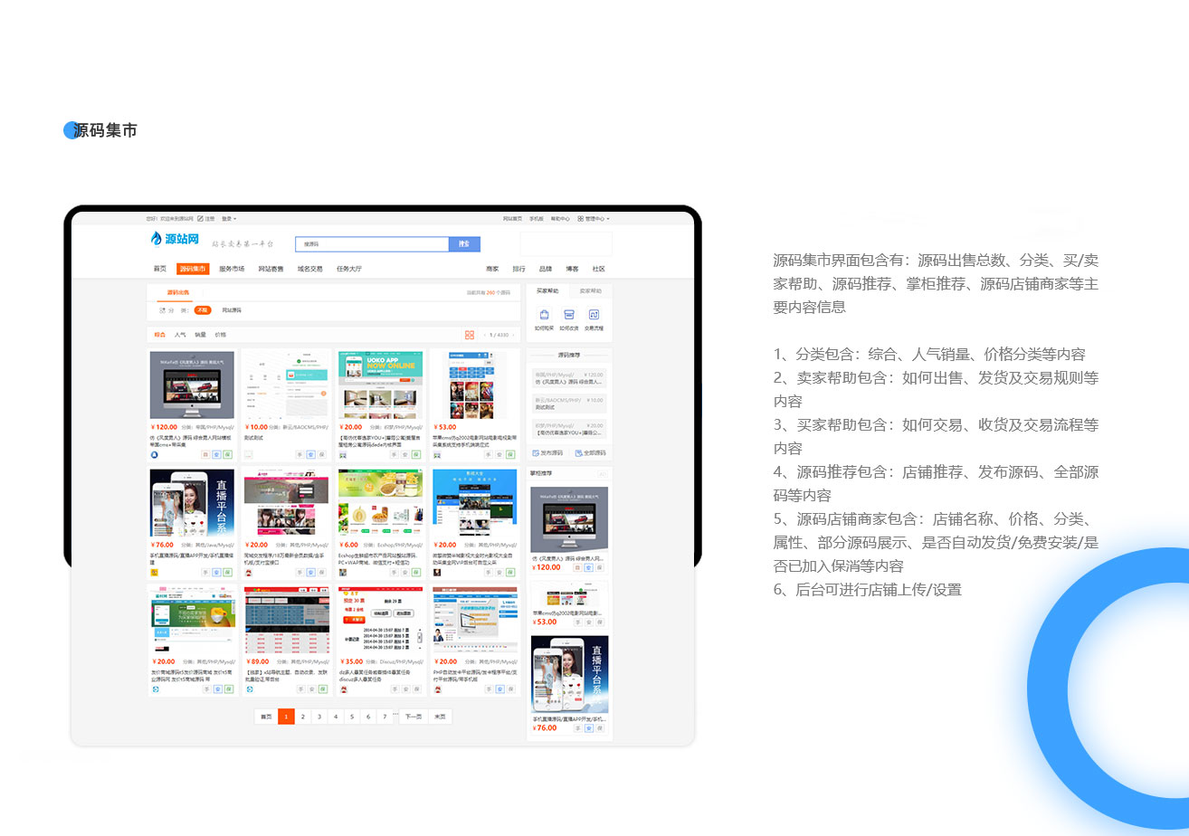This screenshot has height=836, width=1189.
Task: Click the green 保 badge on ¥120.00 listing
Action: tap(228, 455)
